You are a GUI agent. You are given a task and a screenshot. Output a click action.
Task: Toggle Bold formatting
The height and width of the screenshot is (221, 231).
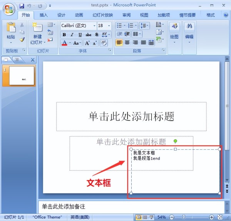tap(64, 35)
